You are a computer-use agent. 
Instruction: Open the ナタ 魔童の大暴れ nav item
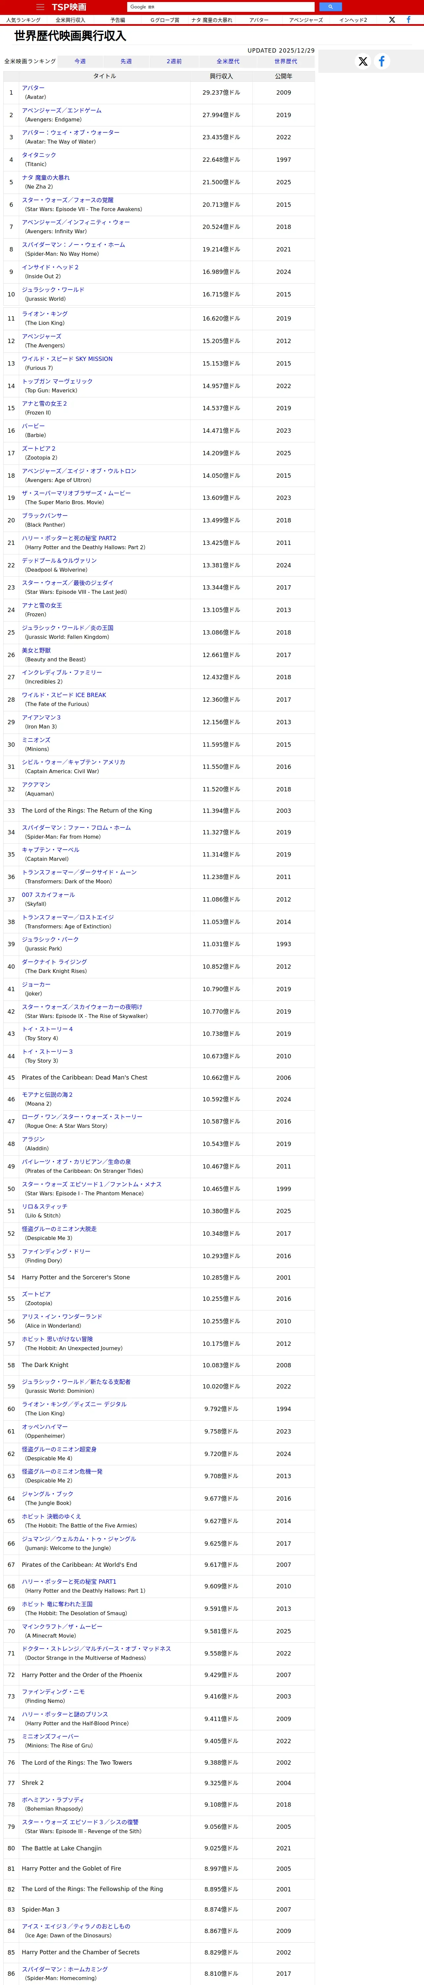pos(212,20)
